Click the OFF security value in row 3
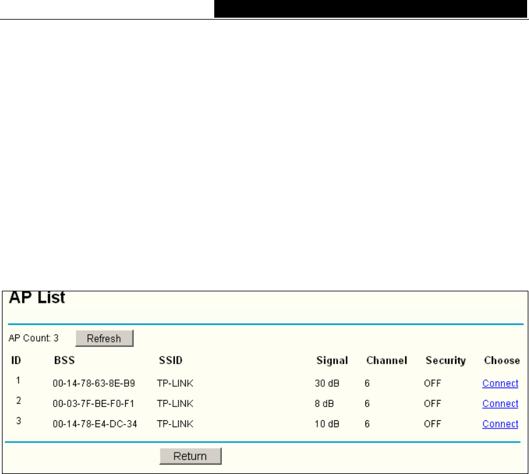Viewport: 529px width, 474px height. (x=432, y=423)
